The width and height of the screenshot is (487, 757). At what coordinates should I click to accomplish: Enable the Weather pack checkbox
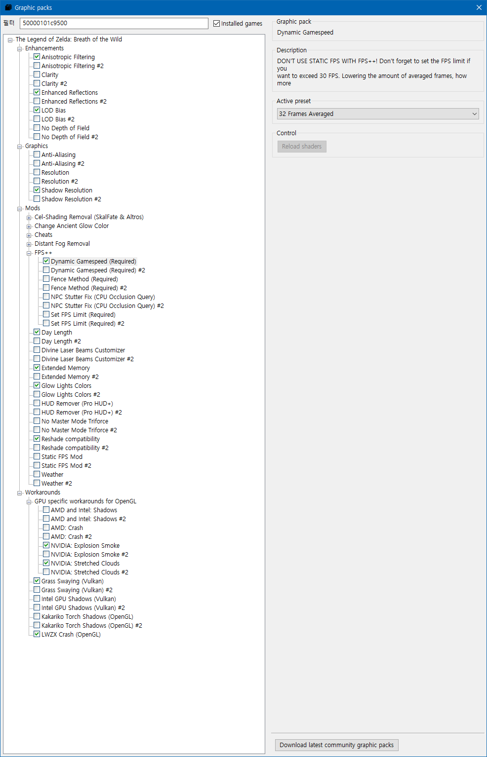point(37,474)
